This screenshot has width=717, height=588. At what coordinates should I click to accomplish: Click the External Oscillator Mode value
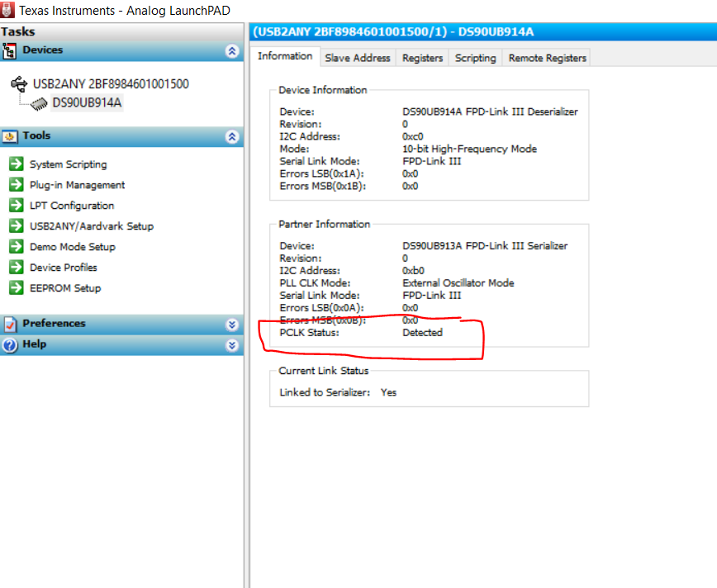[458, 282]
